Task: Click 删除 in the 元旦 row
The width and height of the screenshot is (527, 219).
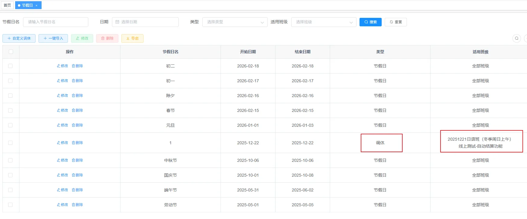Action: pos(77,125)
